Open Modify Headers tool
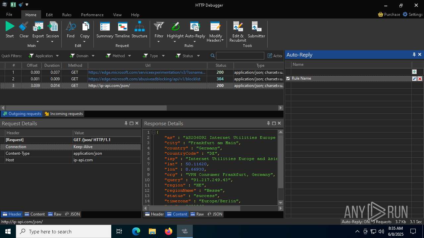The width and height of the screenshot is (424, 238). pos(216,32)
